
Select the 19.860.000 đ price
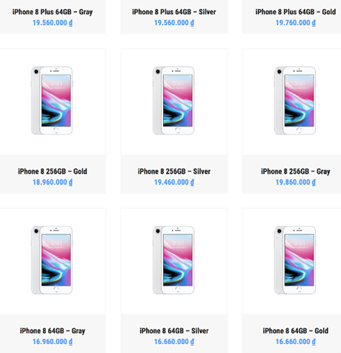point(296,182)
